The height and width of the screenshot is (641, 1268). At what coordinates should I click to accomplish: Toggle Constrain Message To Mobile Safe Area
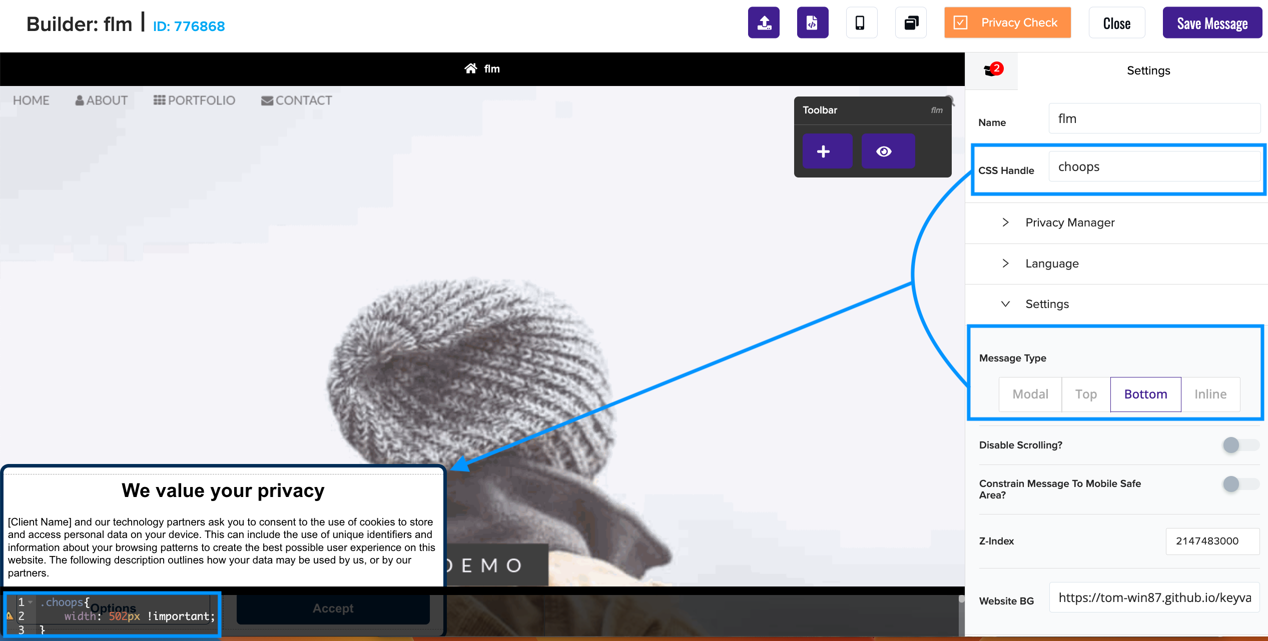pyautogui.click(x=1240, y=484)
